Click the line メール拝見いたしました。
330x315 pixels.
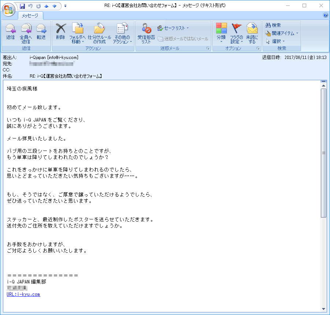[37, 139]
